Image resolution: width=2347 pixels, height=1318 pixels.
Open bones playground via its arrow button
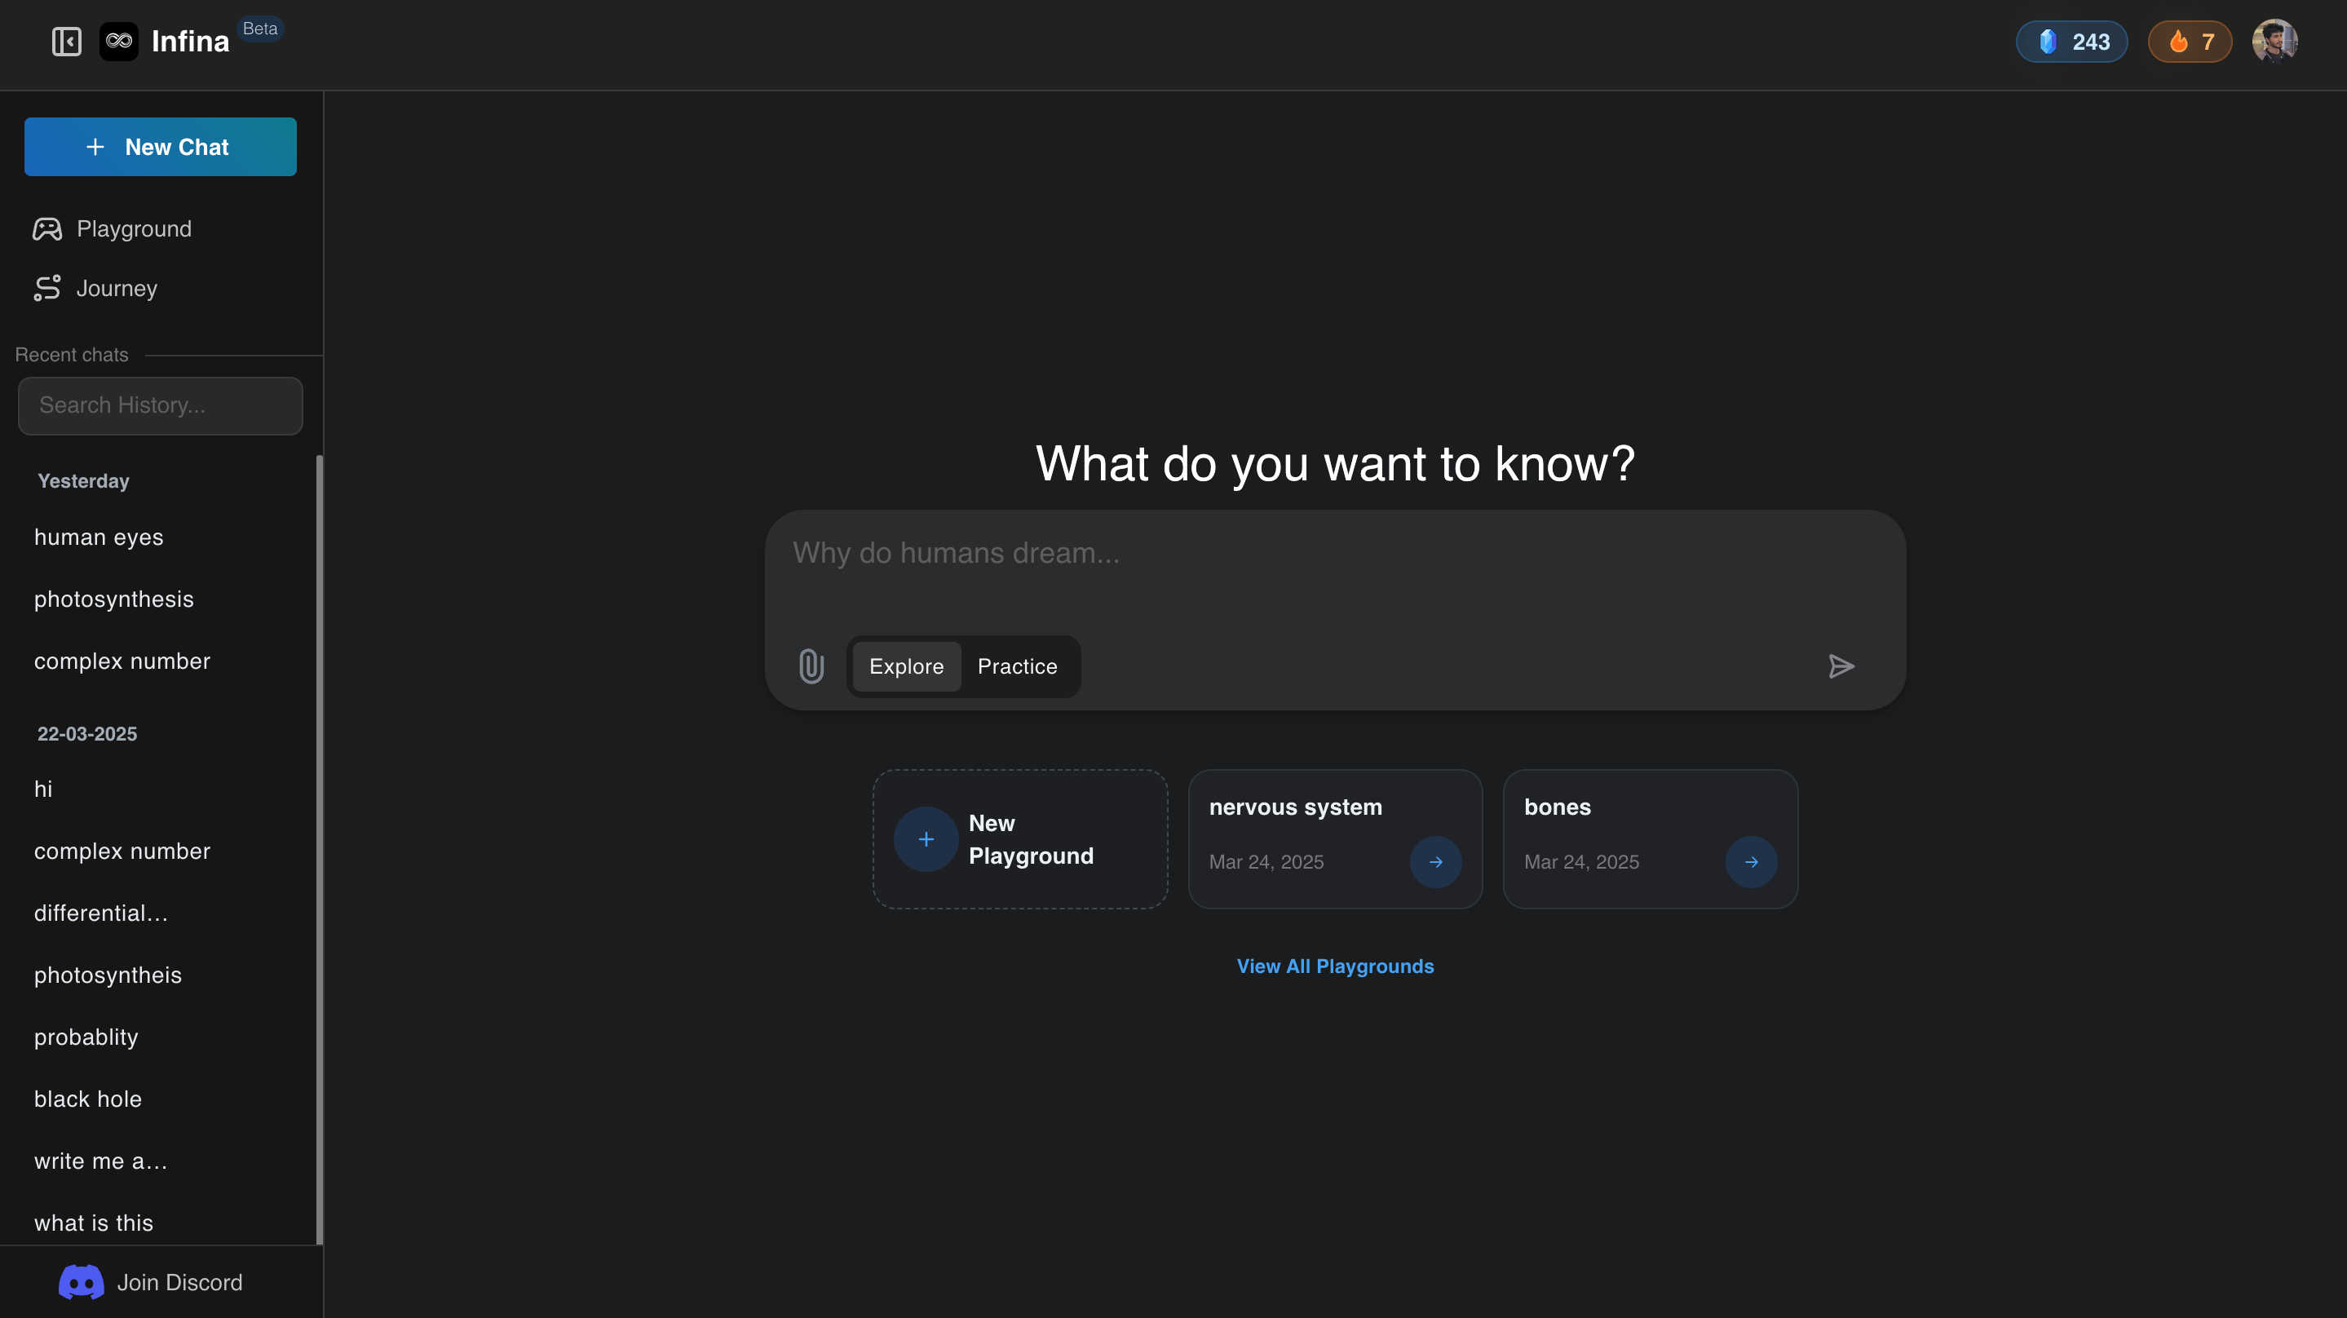(1751, 862)
